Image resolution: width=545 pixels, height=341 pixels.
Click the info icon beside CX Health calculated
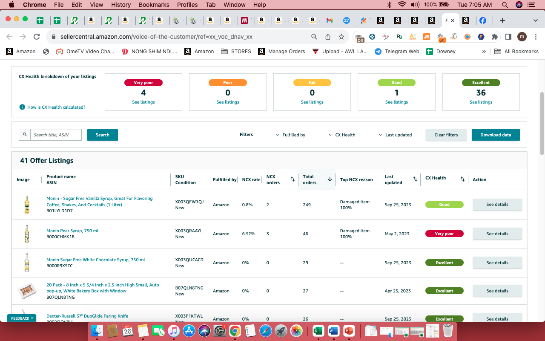tap(22, 107)
